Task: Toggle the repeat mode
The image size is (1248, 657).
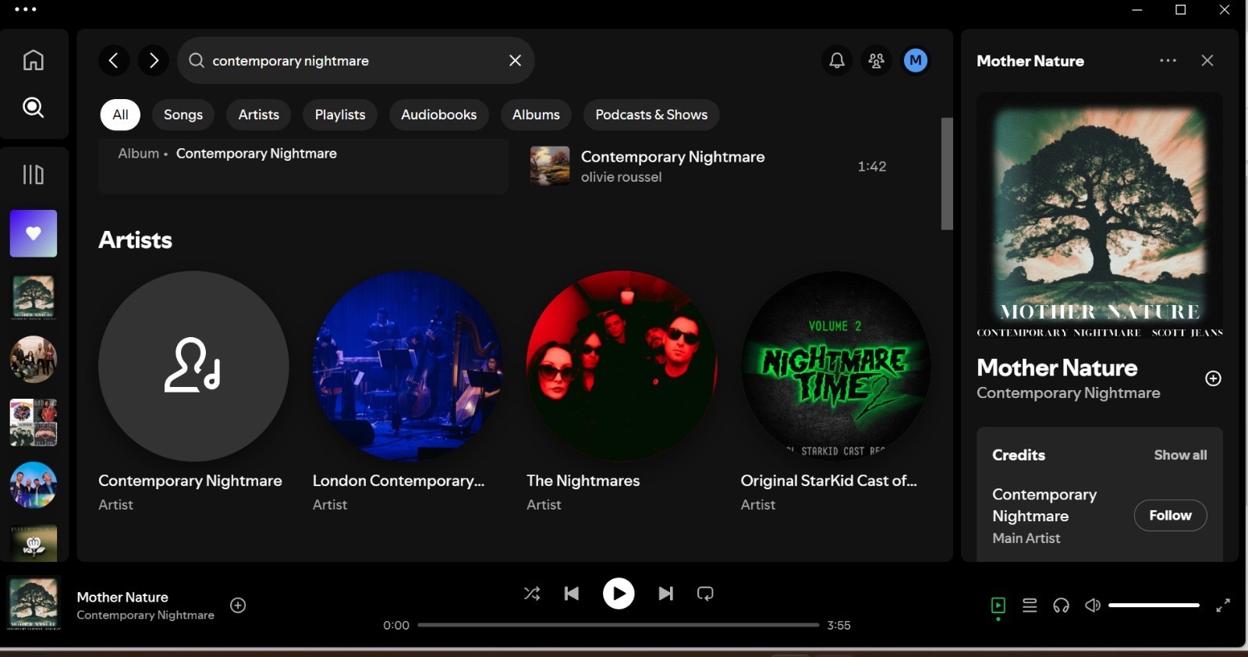Action: (x=705, y=594)
